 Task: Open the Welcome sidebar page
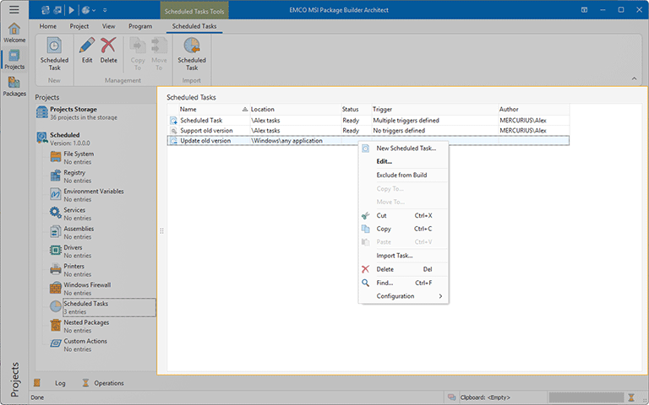[14, 33]
